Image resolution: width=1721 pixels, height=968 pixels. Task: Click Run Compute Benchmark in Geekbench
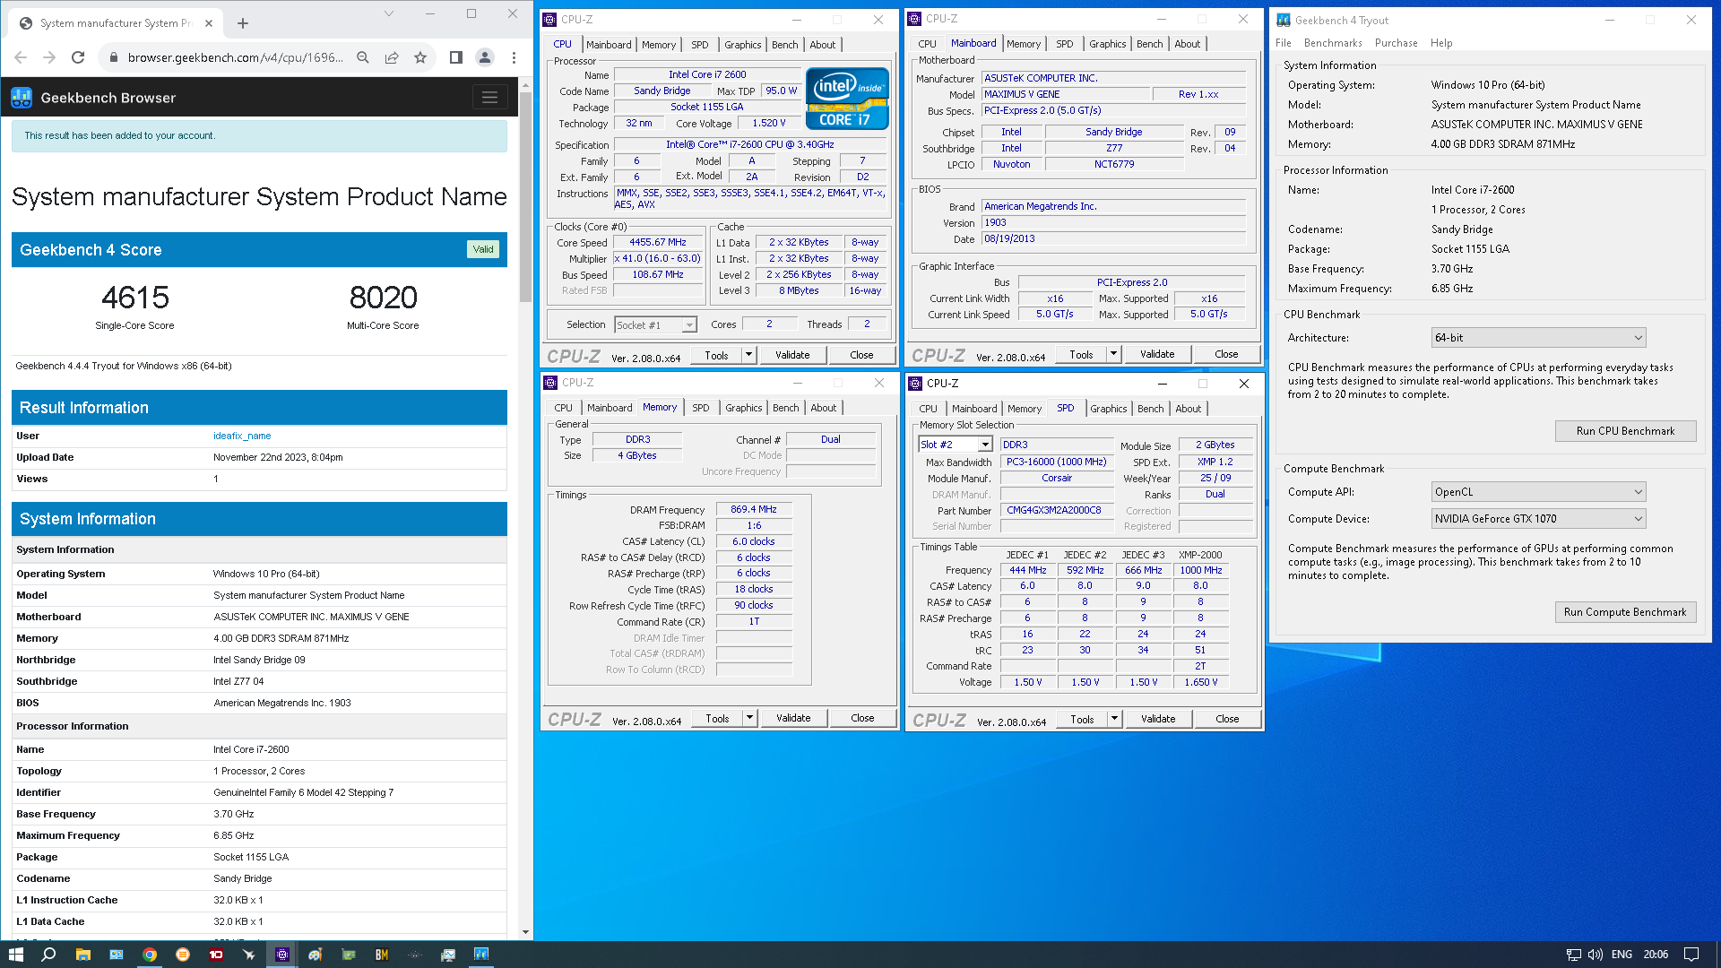1625,612
